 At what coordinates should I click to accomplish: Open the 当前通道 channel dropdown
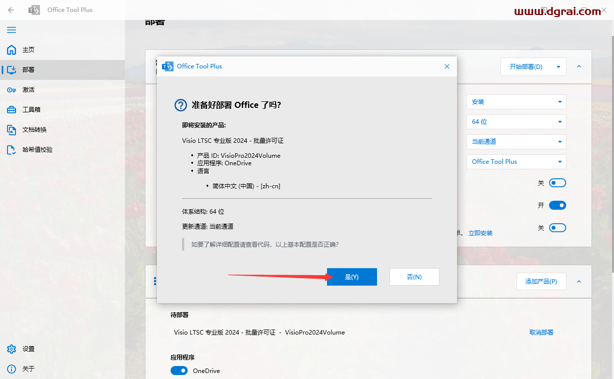(516, 142)
